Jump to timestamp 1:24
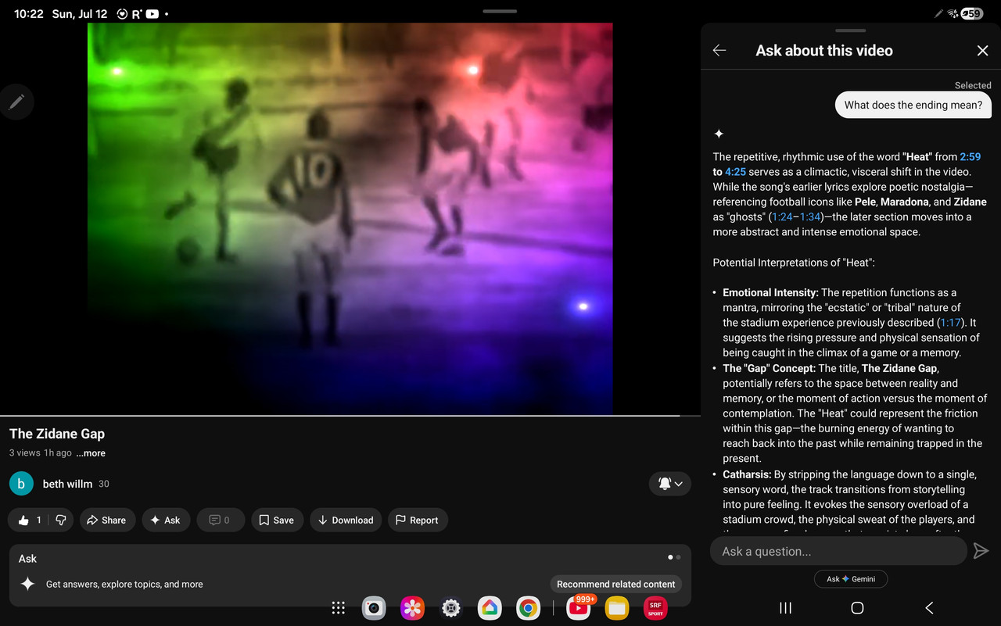This screenshot has width=1001, height=626. point(782,217)
